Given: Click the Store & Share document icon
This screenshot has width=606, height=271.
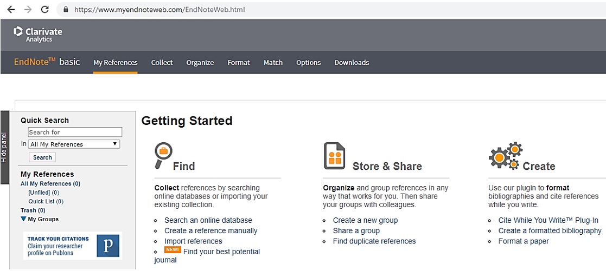Looking at the screenshot, I should (334, 156).
